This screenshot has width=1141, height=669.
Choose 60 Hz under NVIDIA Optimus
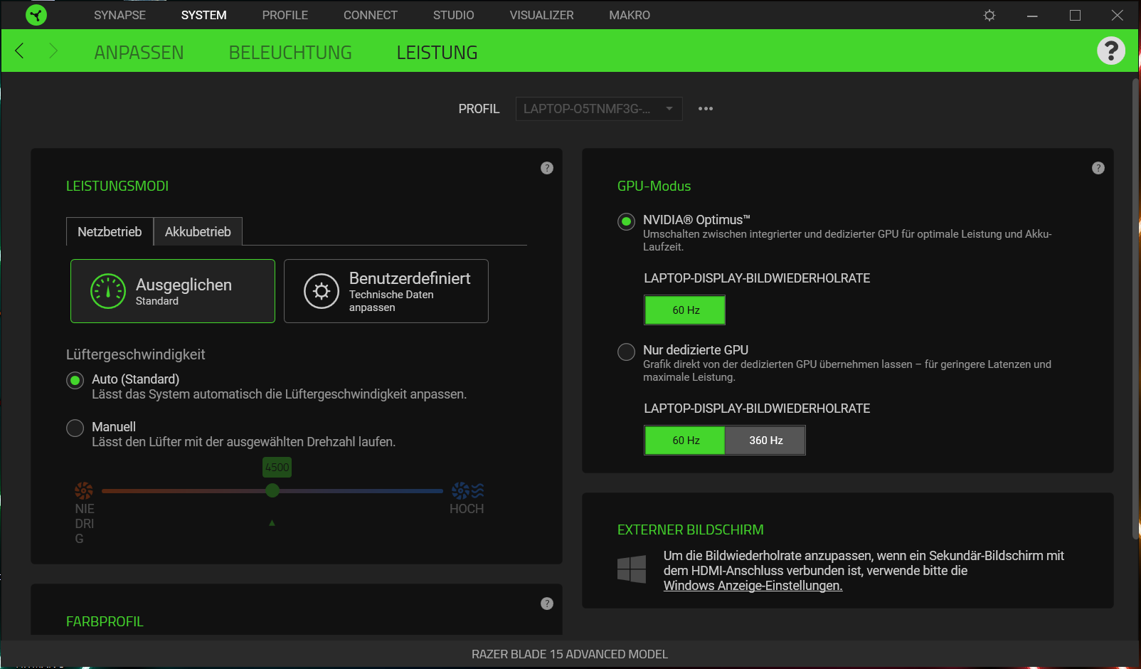coord(685,310)
